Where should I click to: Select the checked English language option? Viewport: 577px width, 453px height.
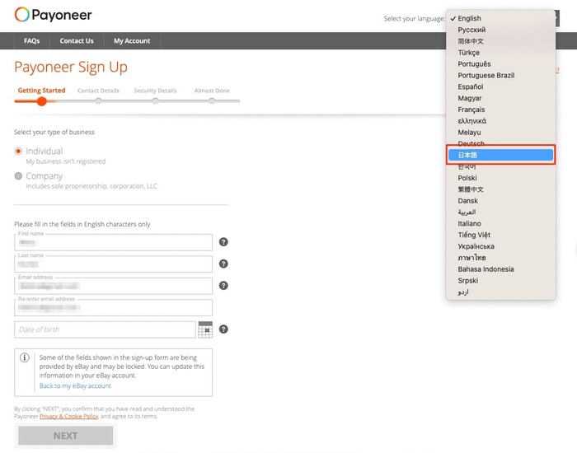[x=470, y=18]
